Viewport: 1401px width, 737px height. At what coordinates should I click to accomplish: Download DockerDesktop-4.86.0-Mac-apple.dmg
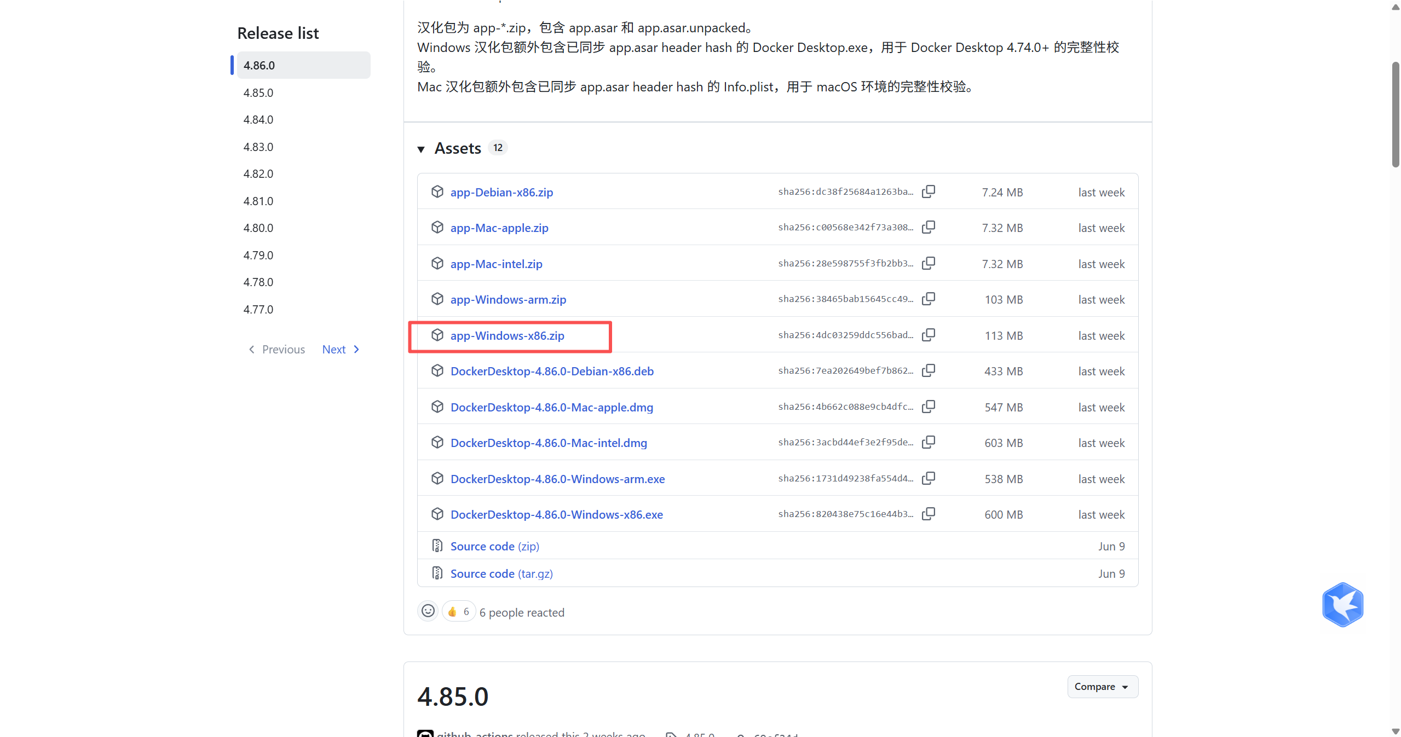552,407
